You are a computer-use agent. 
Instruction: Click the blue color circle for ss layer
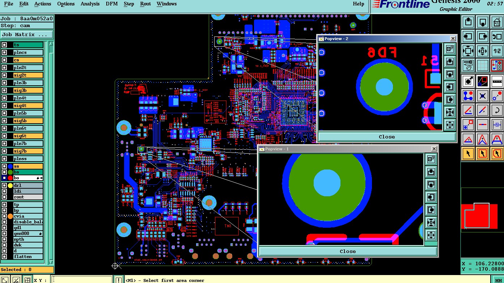(10, 167)
